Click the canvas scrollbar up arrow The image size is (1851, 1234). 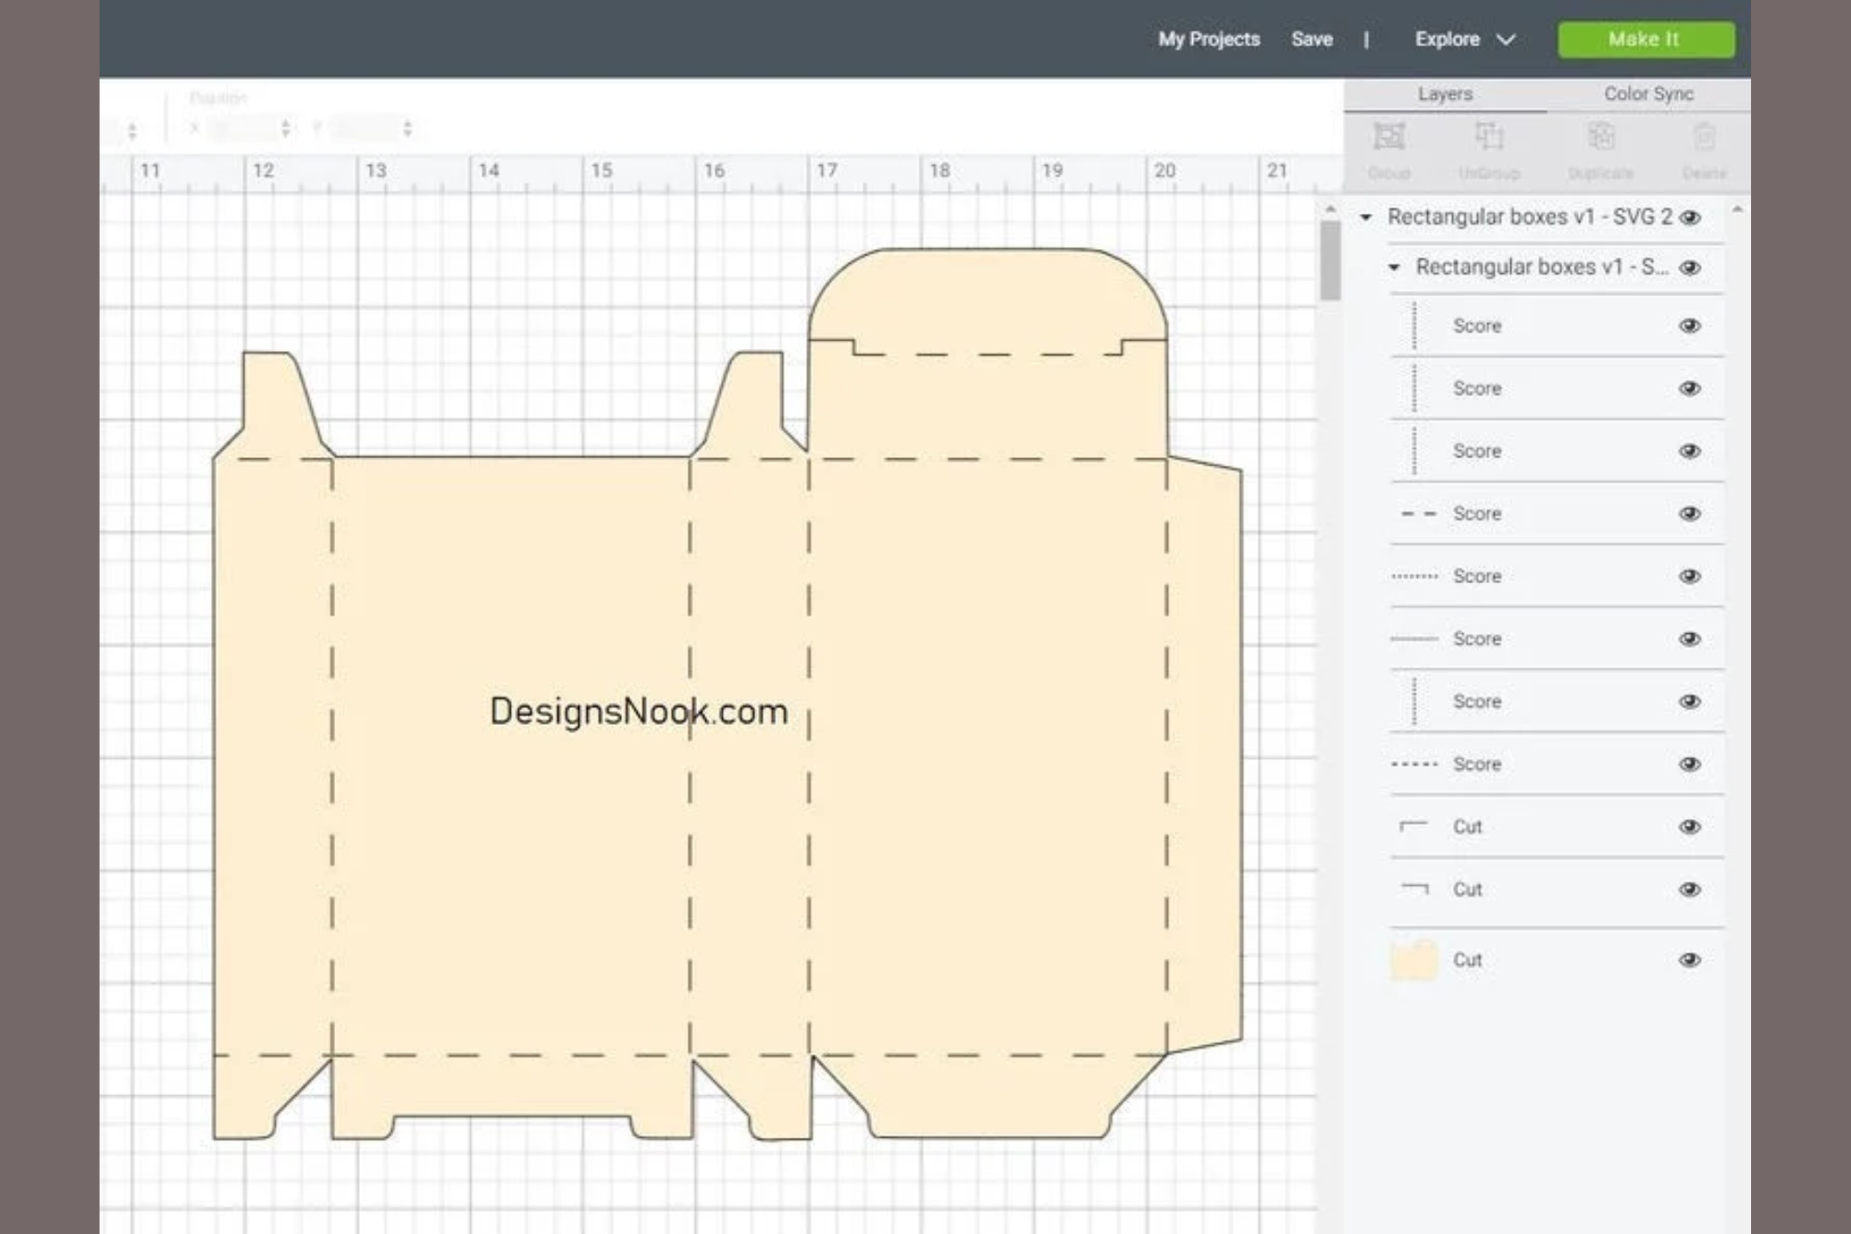[x=1330, y=210]
